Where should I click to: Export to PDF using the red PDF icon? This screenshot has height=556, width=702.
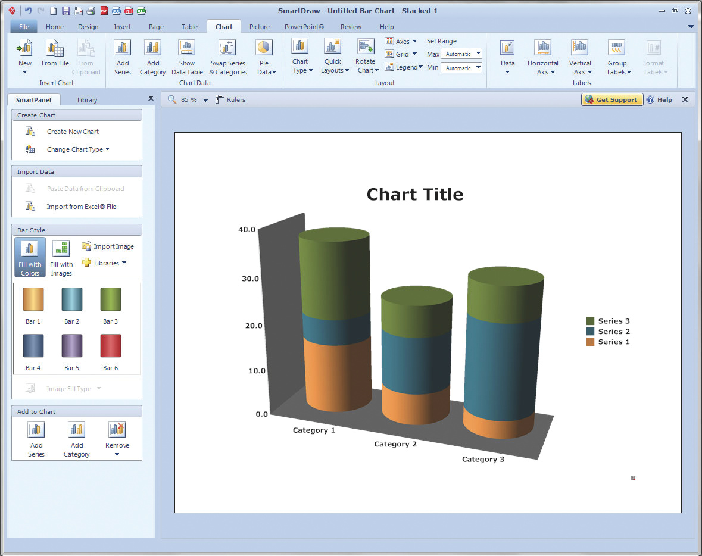[104, 10]
